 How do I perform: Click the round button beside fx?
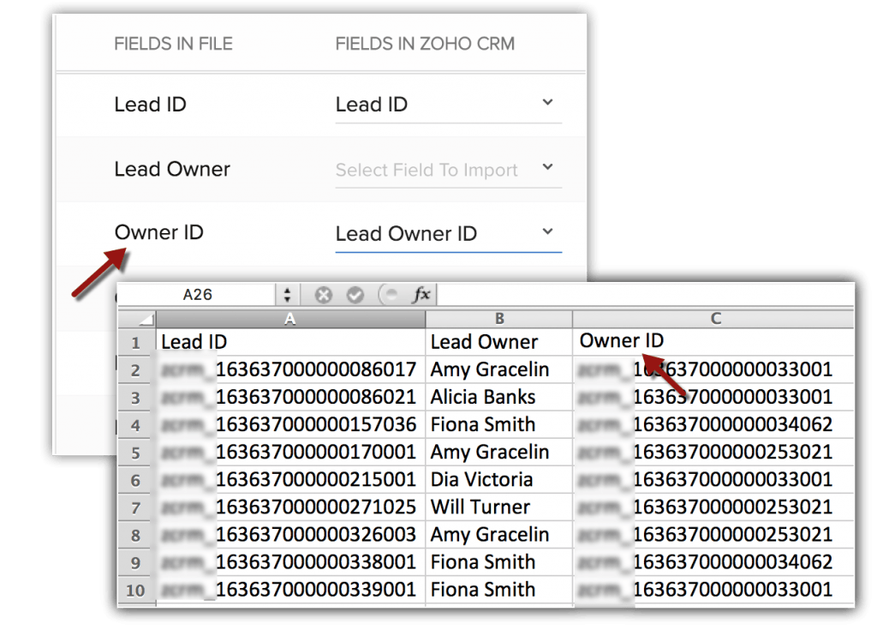coord(387,295)
